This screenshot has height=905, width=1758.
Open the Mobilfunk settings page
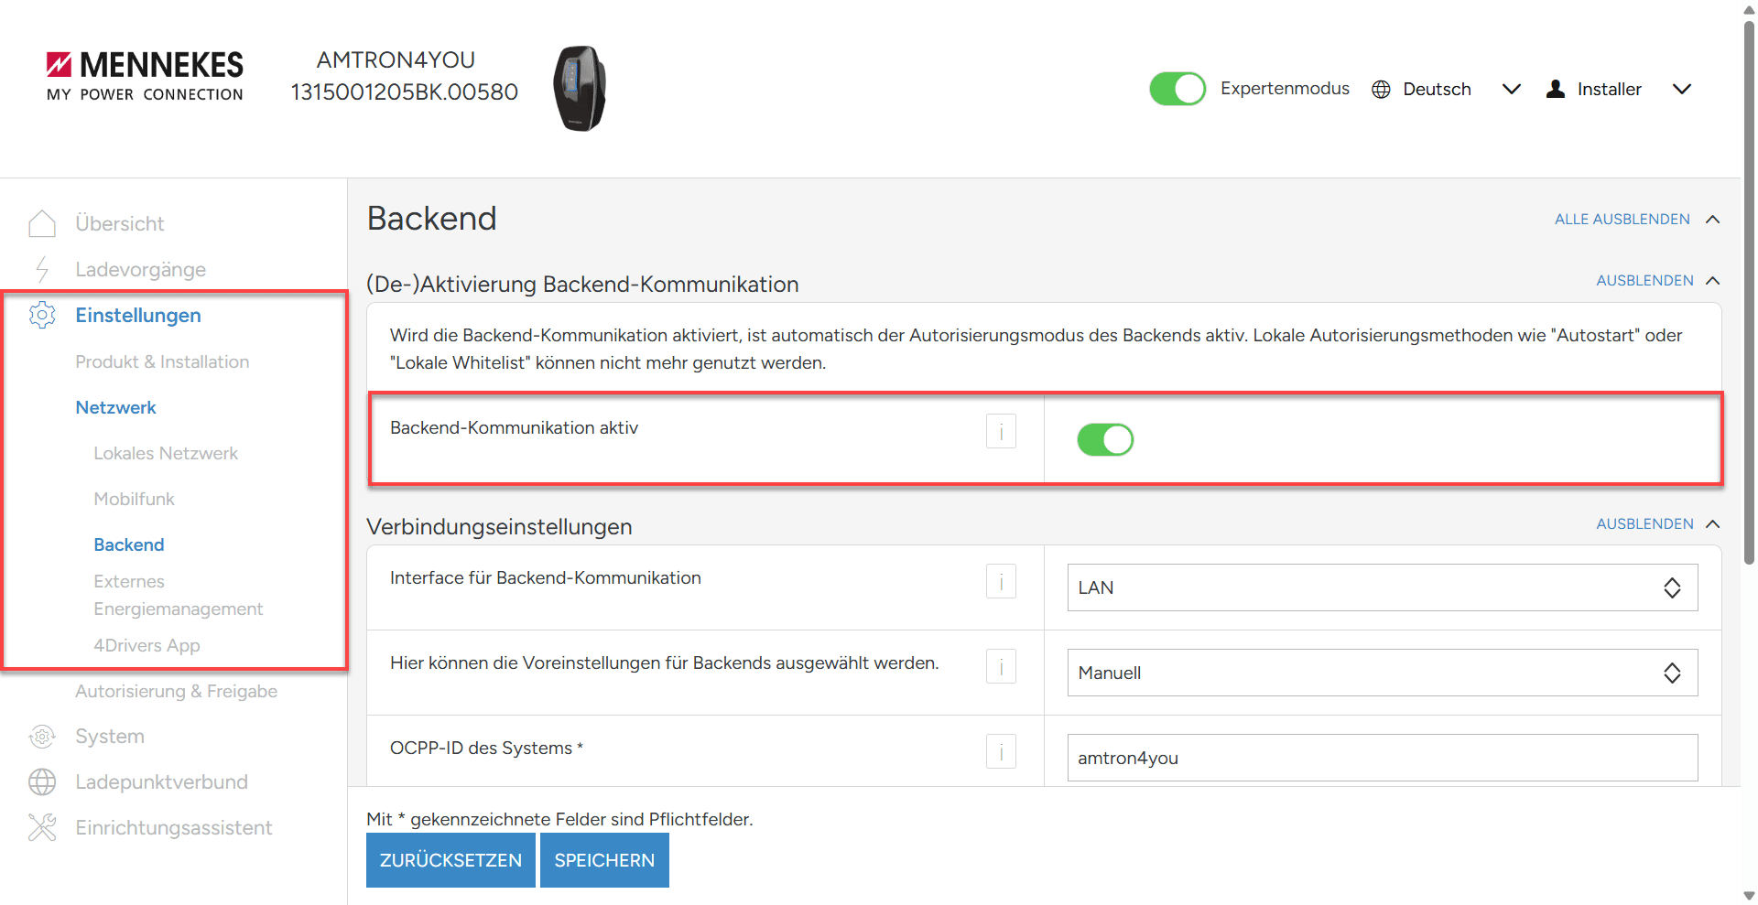(134, 498)
